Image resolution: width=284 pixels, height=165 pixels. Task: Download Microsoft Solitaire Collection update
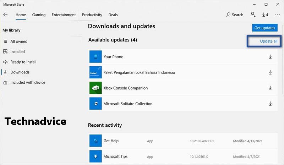tap(270, 104)
